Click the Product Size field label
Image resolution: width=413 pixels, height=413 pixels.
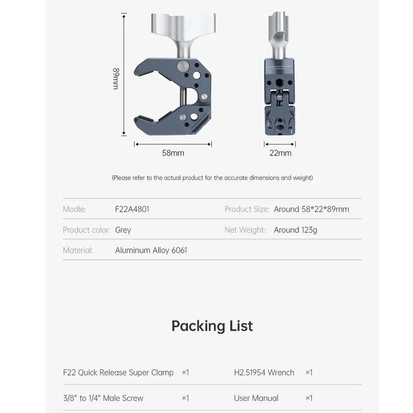[x=247, y=209]
